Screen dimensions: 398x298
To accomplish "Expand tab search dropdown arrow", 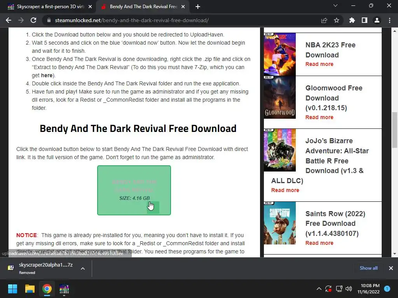I will click(335, 5).
